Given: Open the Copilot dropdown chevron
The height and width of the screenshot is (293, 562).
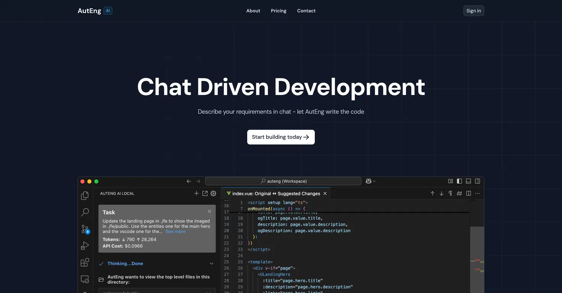Looking at the screenshot, I should 374,181.
